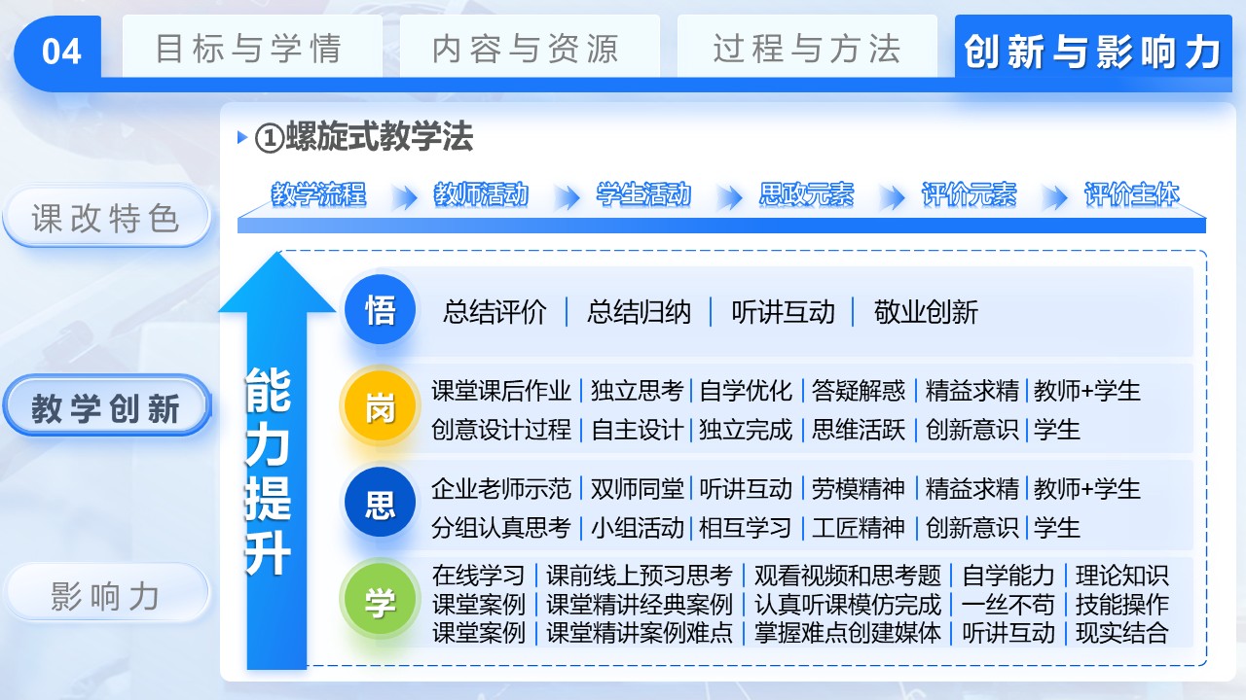Select the 思政元素 column header
1246x700 pixels.
pyautogui.click(x=806, y=194)
